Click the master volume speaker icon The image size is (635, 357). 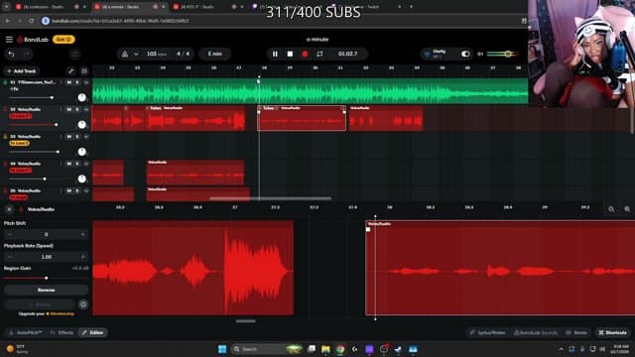(480, 54)
